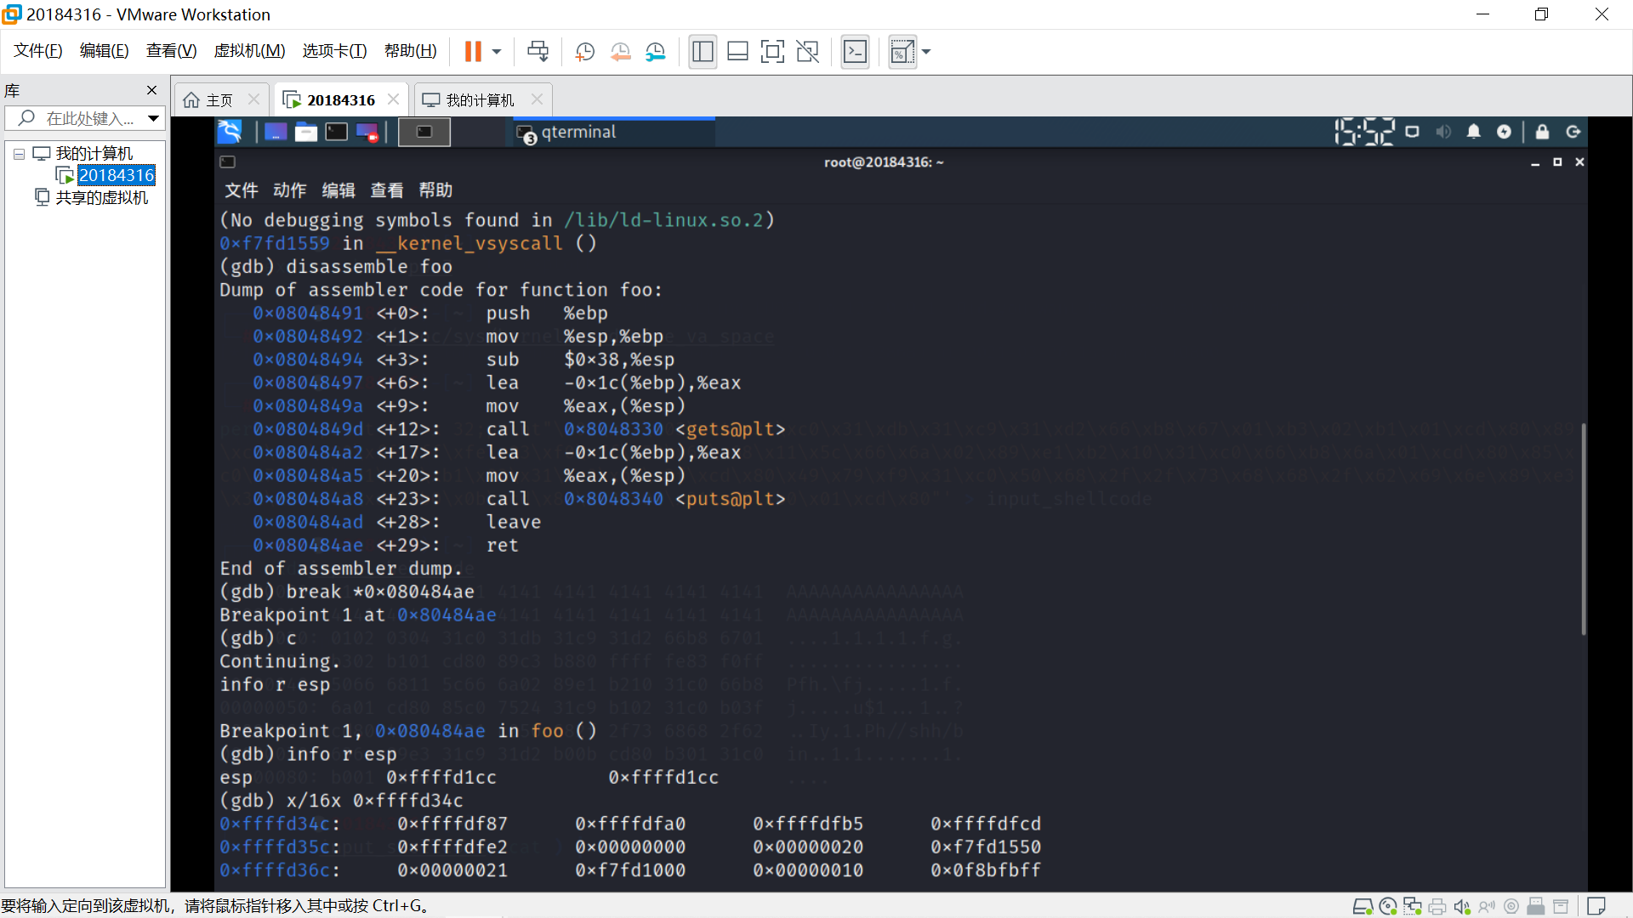The image size is (1633, 918).
Task: Toggle the thumbnail bar view
Action: tap(737, 52)
